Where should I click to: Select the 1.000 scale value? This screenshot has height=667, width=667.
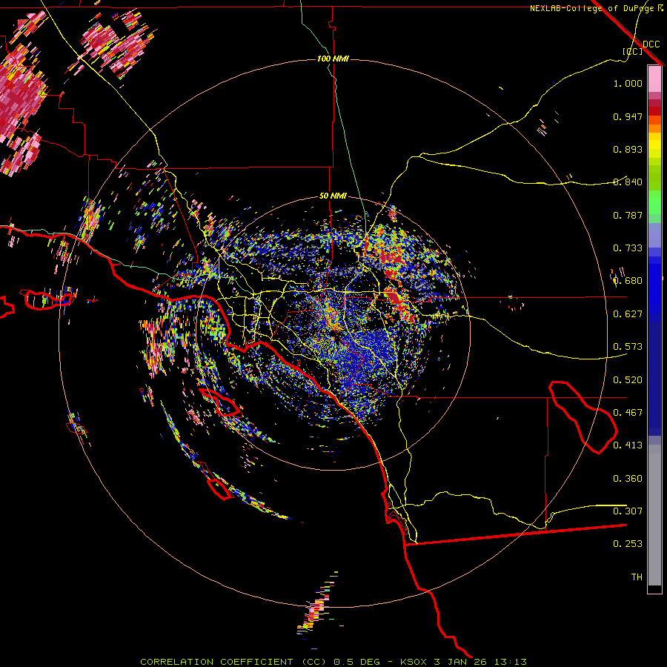pos(628,83)
